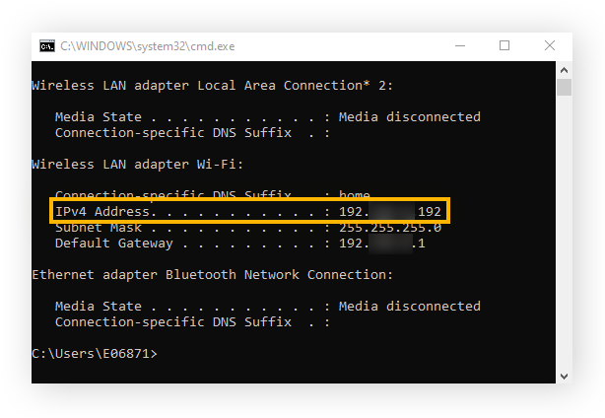Click the "Wireless LAN adapter Wi-Fi:" heading
This screenshot has height=418, width=605.
click(137, 164)
